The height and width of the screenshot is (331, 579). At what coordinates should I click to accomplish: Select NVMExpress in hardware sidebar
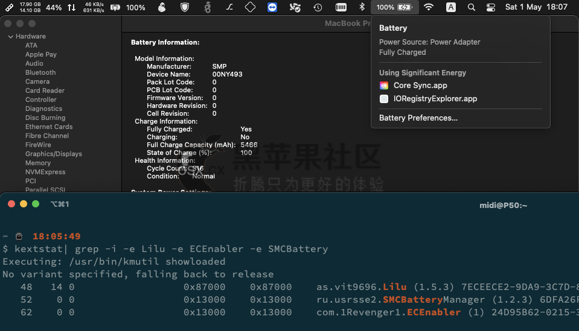(45, 172)
